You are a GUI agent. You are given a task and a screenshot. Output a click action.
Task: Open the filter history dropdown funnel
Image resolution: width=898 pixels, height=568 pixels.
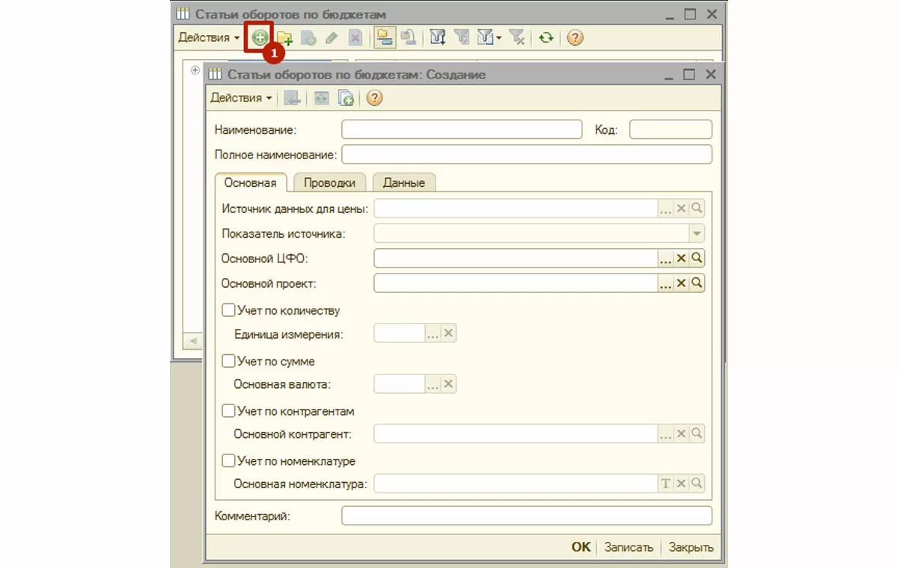point(489,37)
